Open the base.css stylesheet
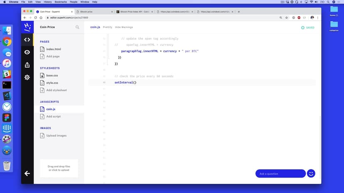This screenshot has height=193, width=344. coord(52,75)
